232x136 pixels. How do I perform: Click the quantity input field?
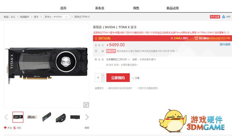(x=98, y=78)
